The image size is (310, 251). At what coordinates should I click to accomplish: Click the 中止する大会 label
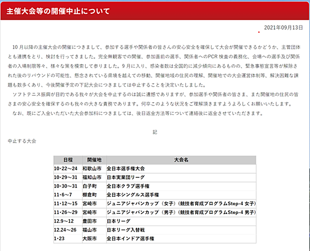click(x=22, y=141)
